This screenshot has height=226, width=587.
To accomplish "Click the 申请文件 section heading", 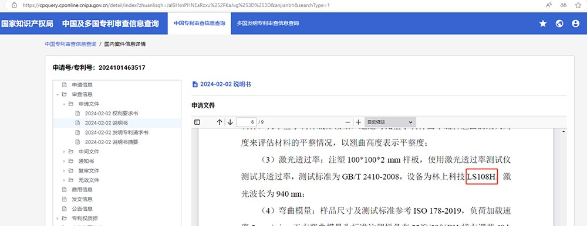I will coord(203,106).
